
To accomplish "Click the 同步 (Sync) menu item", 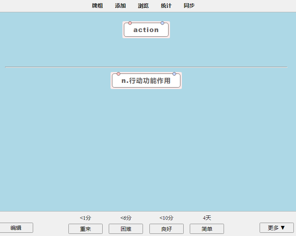I will point(189,6).
